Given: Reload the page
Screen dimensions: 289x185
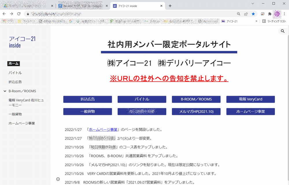Looking at the screenshot, I should click(19, 14).
